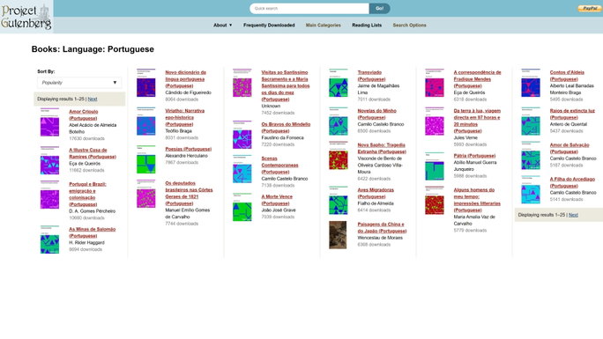Open A Filha do Arcediago cover thumbnail
The image size is (603, 339).
[531, 190]
